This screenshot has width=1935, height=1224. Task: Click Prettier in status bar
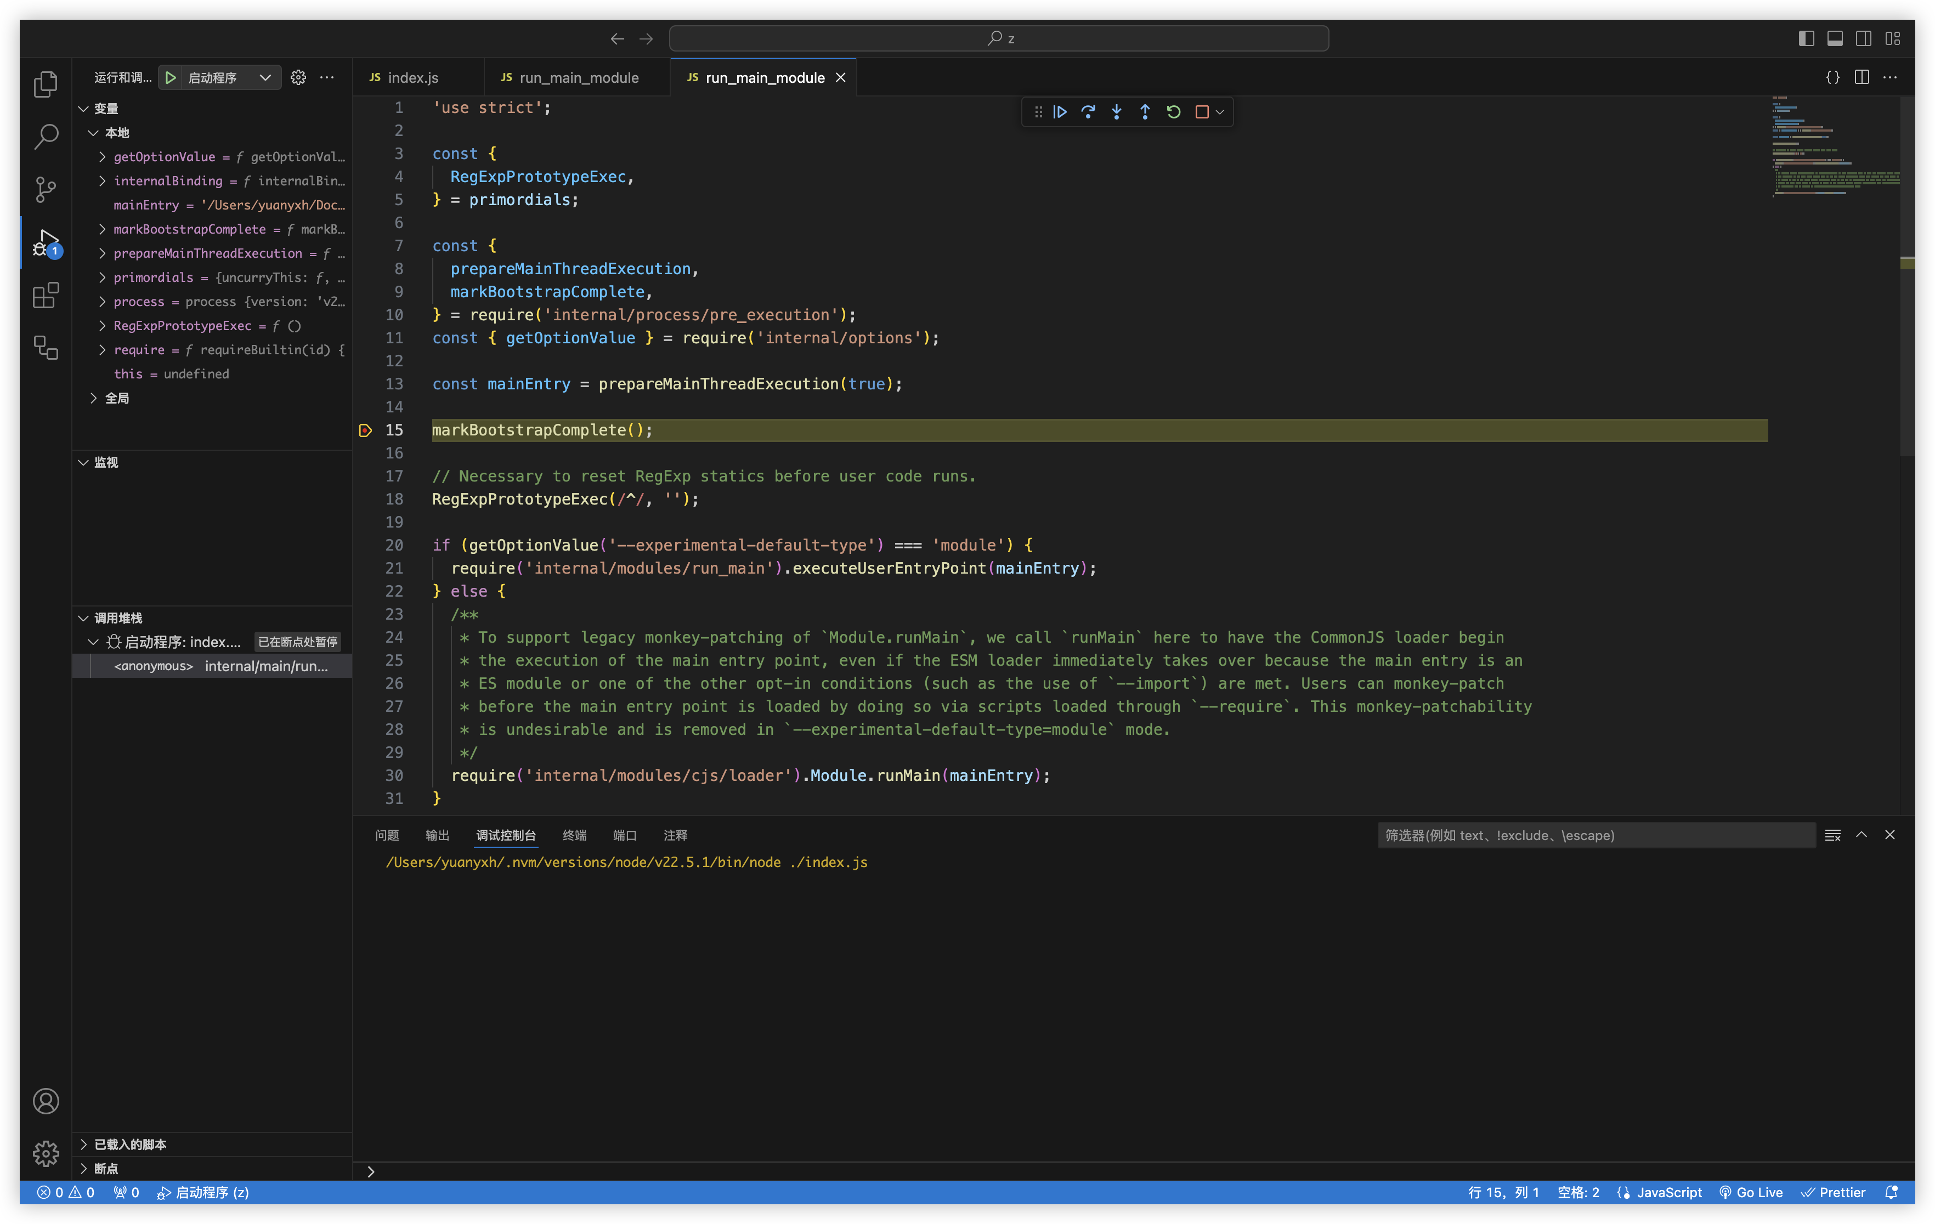(1833, 1193)
